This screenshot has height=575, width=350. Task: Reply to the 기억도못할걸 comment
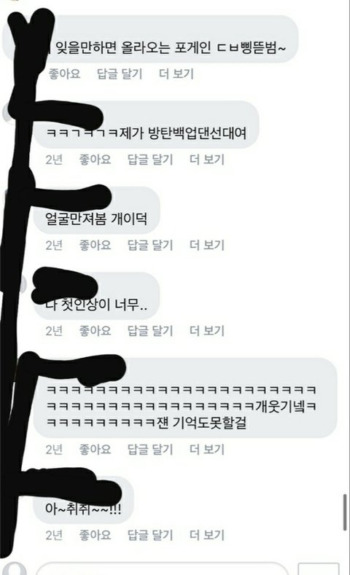click(x=150, y=449)
